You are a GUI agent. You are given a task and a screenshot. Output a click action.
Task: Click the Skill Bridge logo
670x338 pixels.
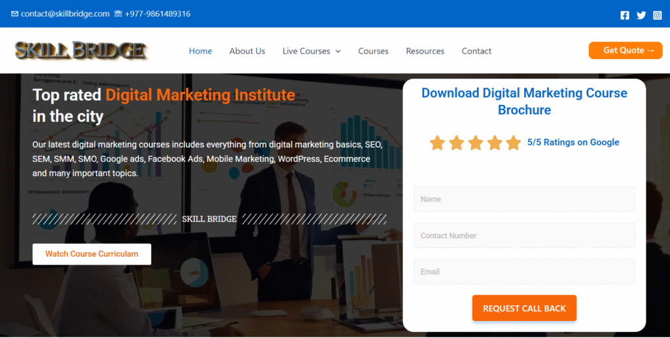click(81, 50)
